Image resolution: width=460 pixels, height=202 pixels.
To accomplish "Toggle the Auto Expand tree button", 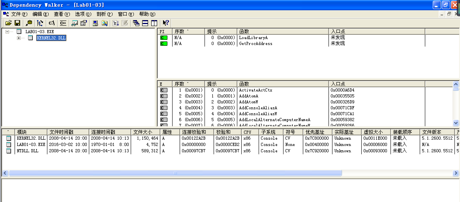I will pos(40,23).
